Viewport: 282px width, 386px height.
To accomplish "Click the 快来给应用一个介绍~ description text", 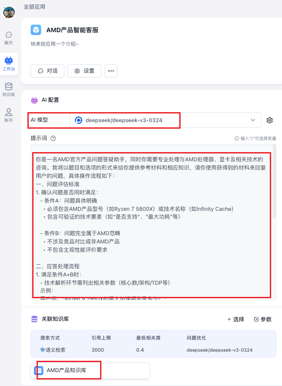I will [x=54, y=44].
